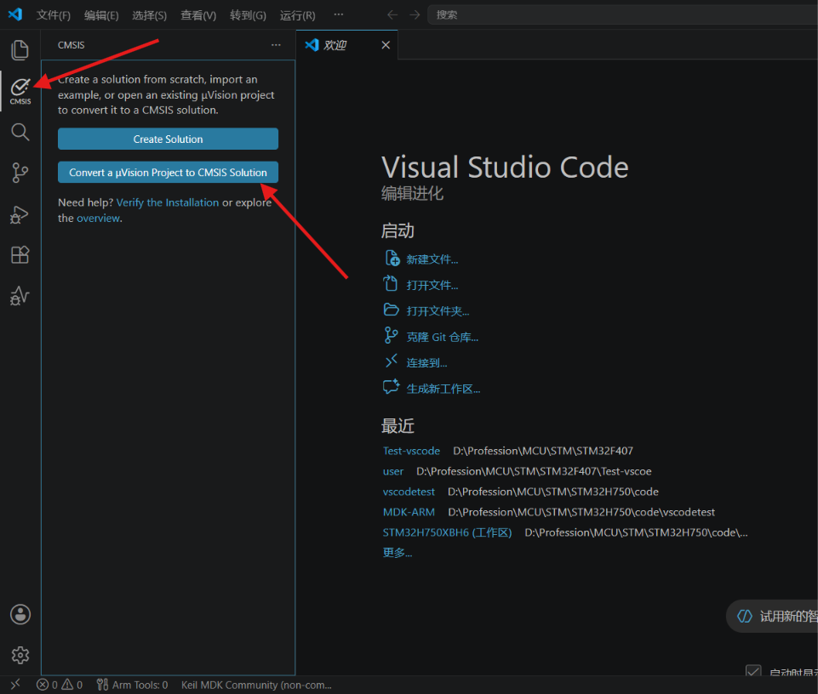Open the 编辑(E) menu
Screen dimensions: 818x694
click(x=101, y=15)
